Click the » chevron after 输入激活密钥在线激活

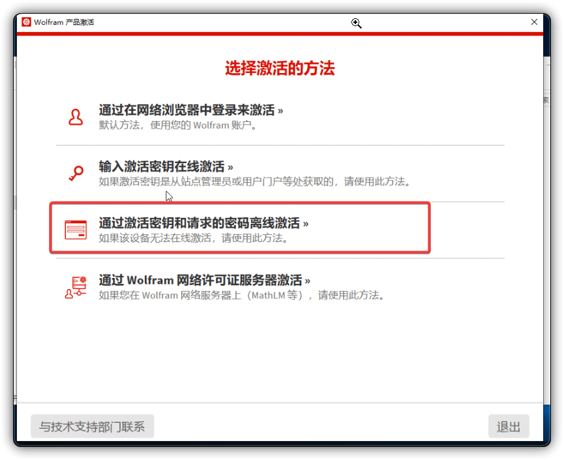coord(230,167)
